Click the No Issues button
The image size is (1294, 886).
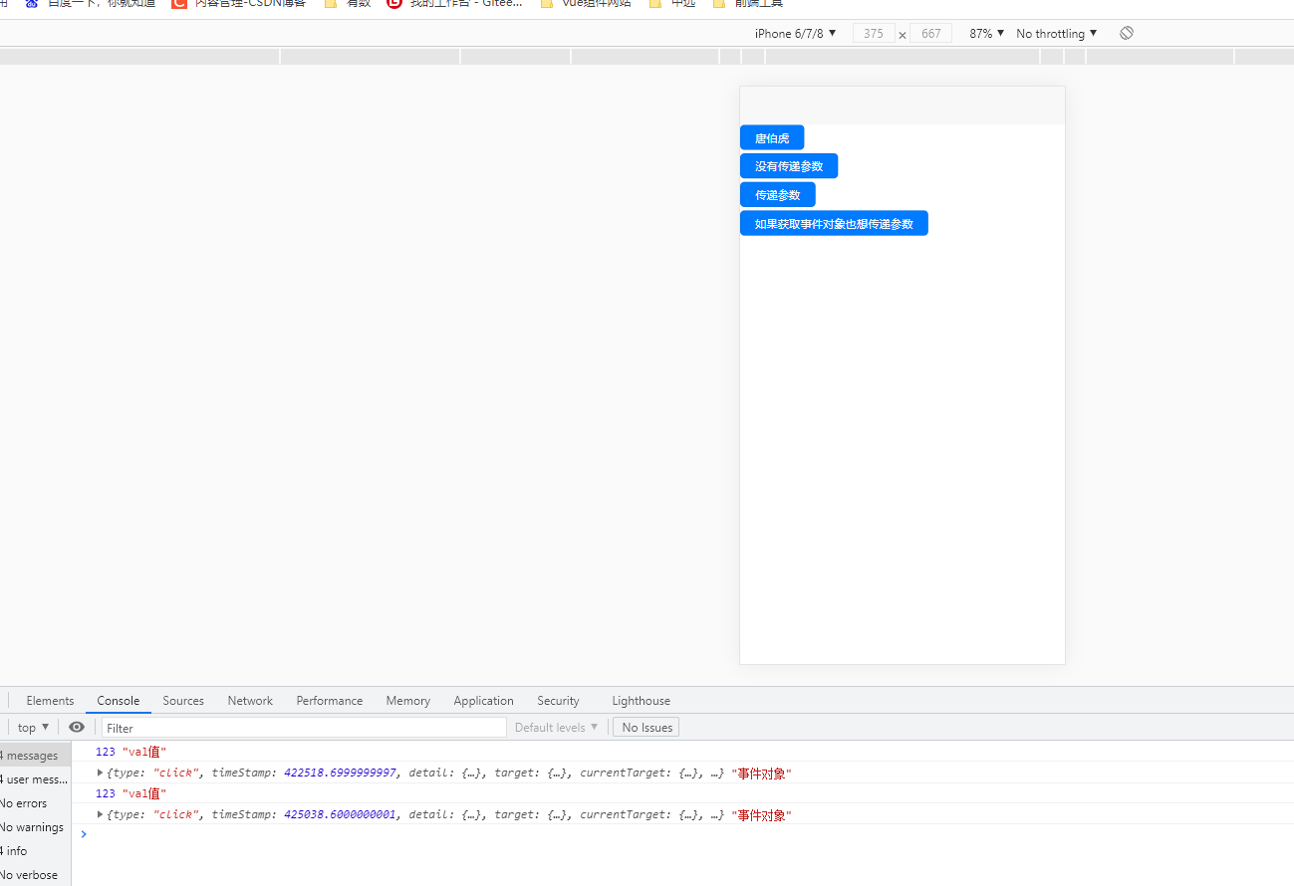point(647,727)
